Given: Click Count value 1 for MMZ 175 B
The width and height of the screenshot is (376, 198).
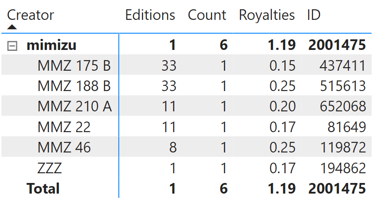Looking at the screenshot, I should click(223, 65).
